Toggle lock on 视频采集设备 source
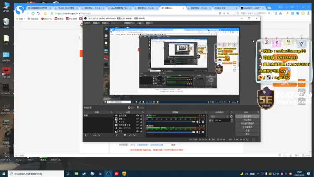This screenshot has height=177, width=314. click(141, 125)
